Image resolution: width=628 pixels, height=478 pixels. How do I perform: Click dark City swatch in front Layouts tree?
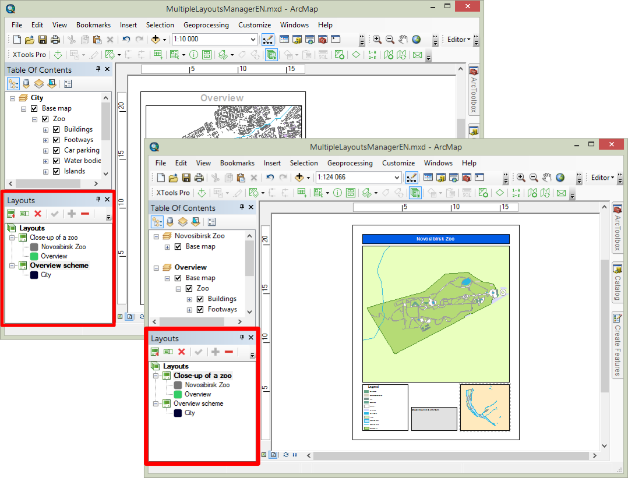click(178, 413)
